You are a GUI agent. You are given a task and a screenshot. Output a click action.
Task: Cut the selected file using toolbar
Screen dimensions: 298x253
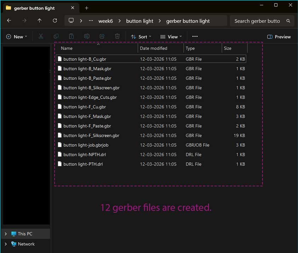[41, 36]
